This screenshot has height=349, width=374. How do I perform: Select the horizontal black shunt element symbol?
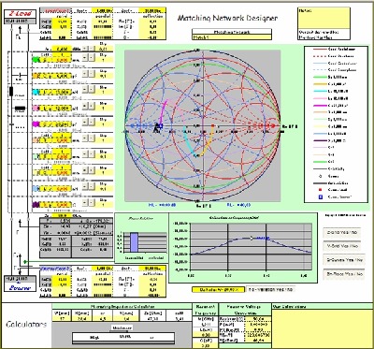point(21,109)
